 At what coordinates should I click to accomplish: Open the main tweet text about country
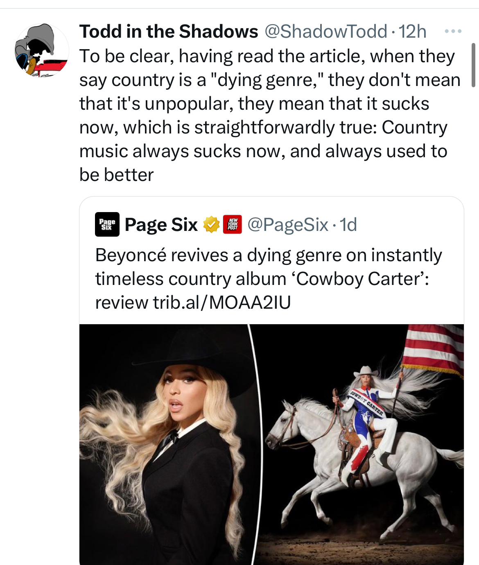pos(270,115)
